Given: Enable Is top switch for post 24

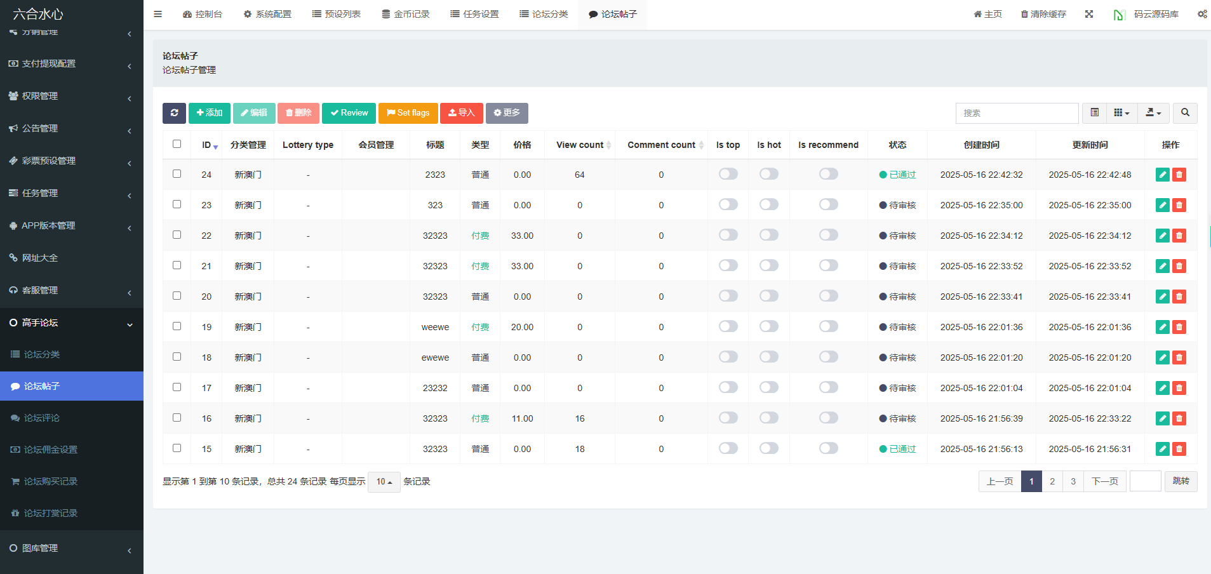Looking at the screenshot, I should (x=728, y=174).
